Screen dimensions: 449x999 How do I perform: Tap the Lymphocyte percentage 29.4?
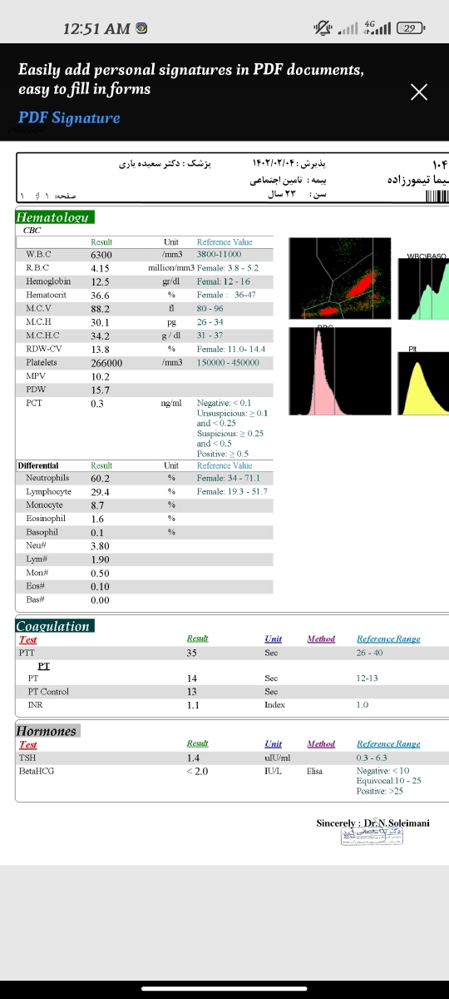pos(100,492)
